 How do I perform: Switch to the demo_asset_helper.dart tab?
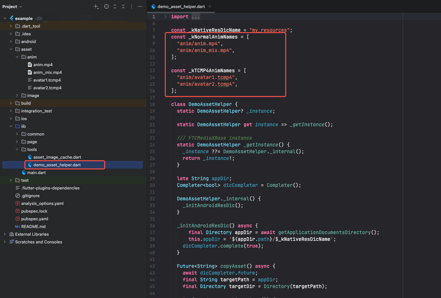click(181, 6)
